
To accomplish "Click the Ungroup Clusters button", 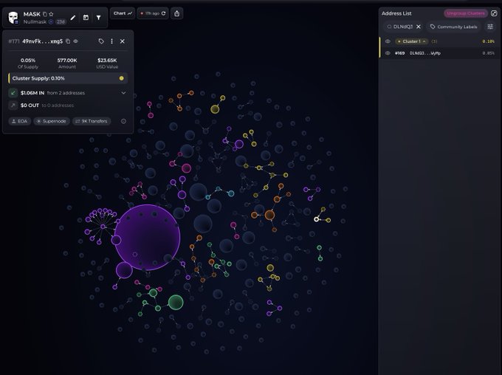I will [466, 13].
